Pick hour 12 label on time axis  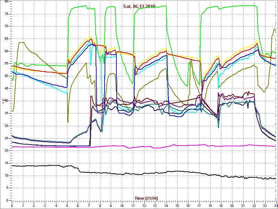tap(144, 205)
